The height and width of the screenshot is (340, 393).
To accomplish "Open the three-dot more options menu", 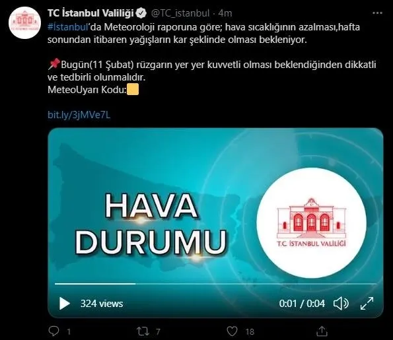I will click(377, 13).
